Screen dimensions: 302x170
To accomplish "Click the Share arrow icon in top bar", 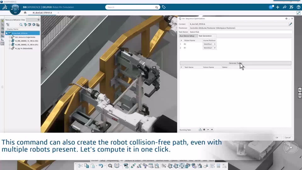I will tap(284, 7).
